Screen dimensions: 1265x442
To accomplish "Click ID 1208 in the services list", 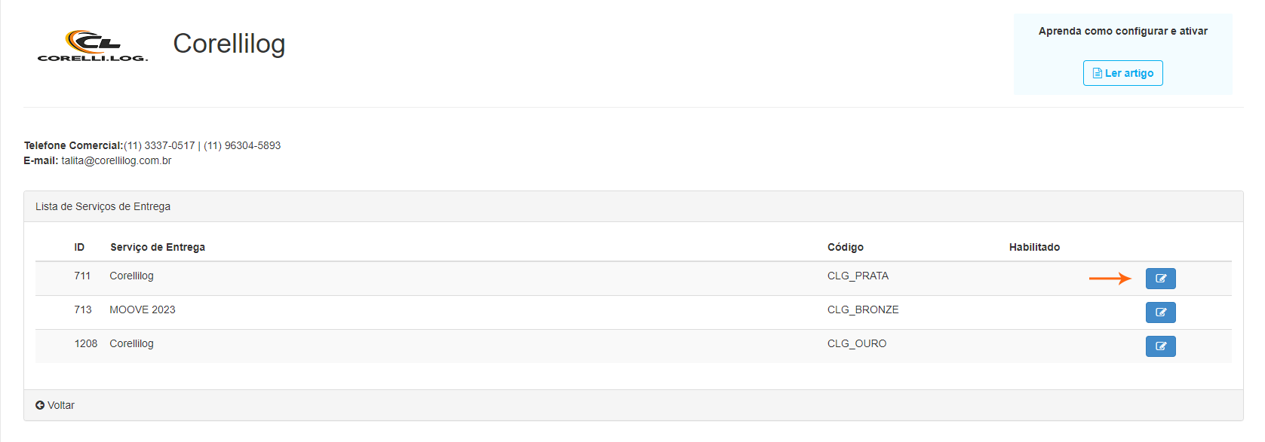I will (x=85, y=343).
